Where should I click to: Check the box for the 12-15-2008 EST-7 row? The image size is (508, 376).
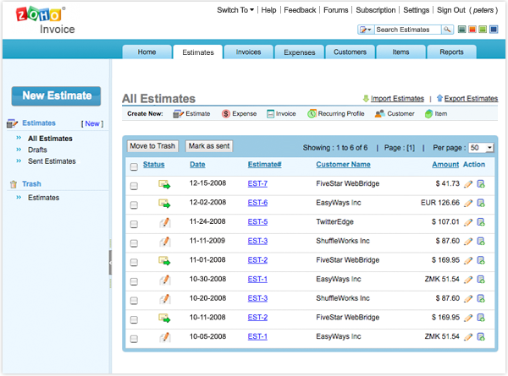(134, 186)
